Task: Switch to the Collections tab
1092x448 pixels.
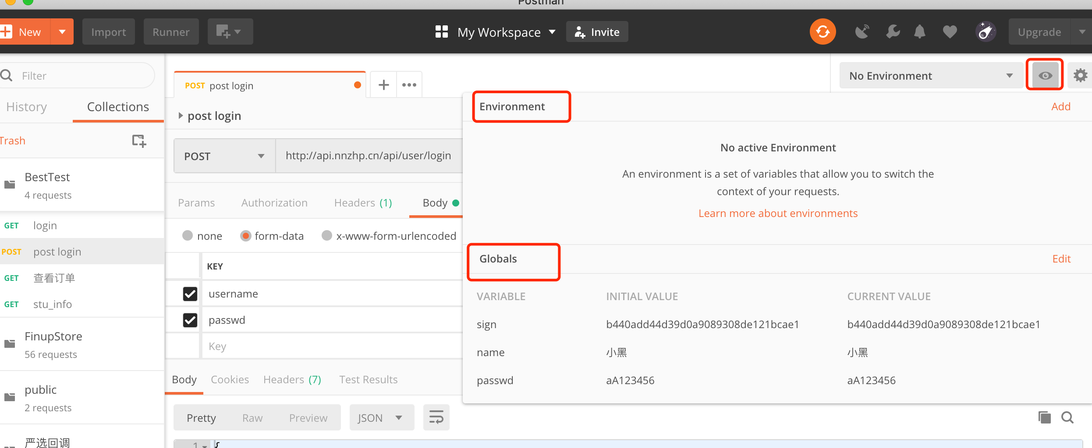Action: coord(118,107)
